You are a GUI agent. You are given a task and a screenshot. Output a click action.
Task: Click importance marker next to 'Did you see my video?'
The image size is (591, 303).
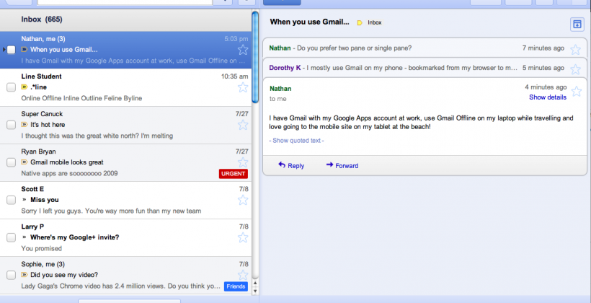pos(25,275)
